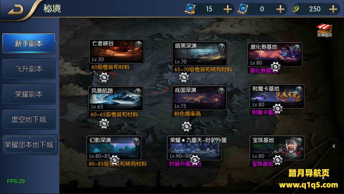Switch to 飞升副本 tab

29,69
